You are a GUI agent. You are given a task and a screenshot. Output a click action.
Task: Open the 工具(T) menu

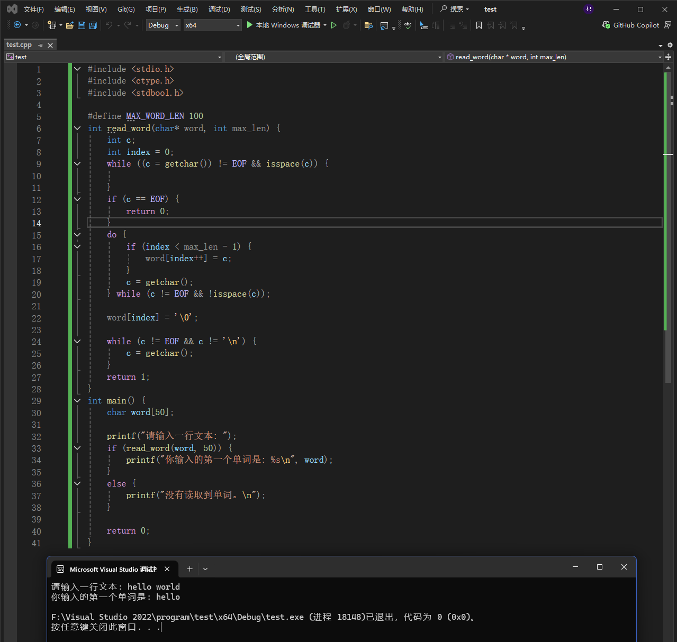(x=315, y=9)
